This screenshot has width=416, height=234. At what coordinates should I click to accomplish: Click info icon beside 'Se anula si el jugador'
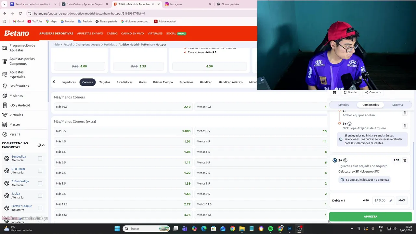[x=342, y=180]
